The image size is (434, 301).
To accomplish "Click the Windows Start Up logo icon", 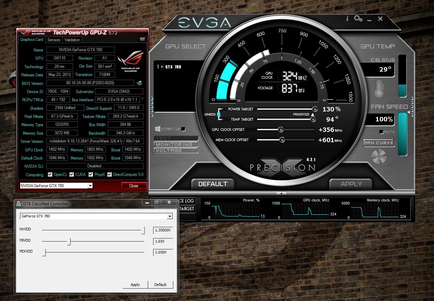I will point(157,129).
